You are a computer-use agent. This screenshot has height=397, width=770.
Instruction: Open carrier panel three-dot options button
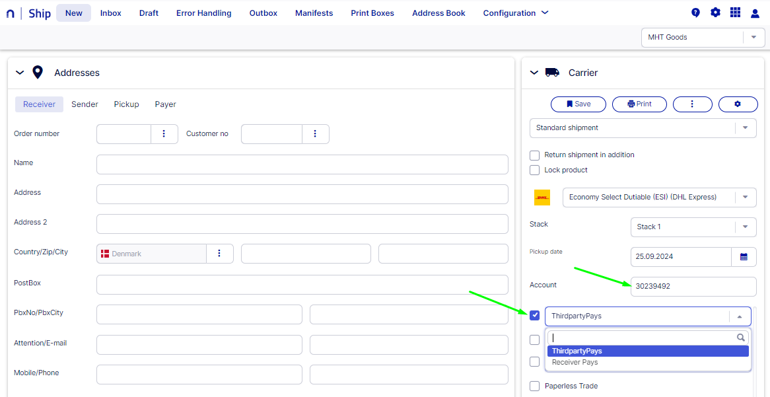pyautogui.click(x=692, y=104)
